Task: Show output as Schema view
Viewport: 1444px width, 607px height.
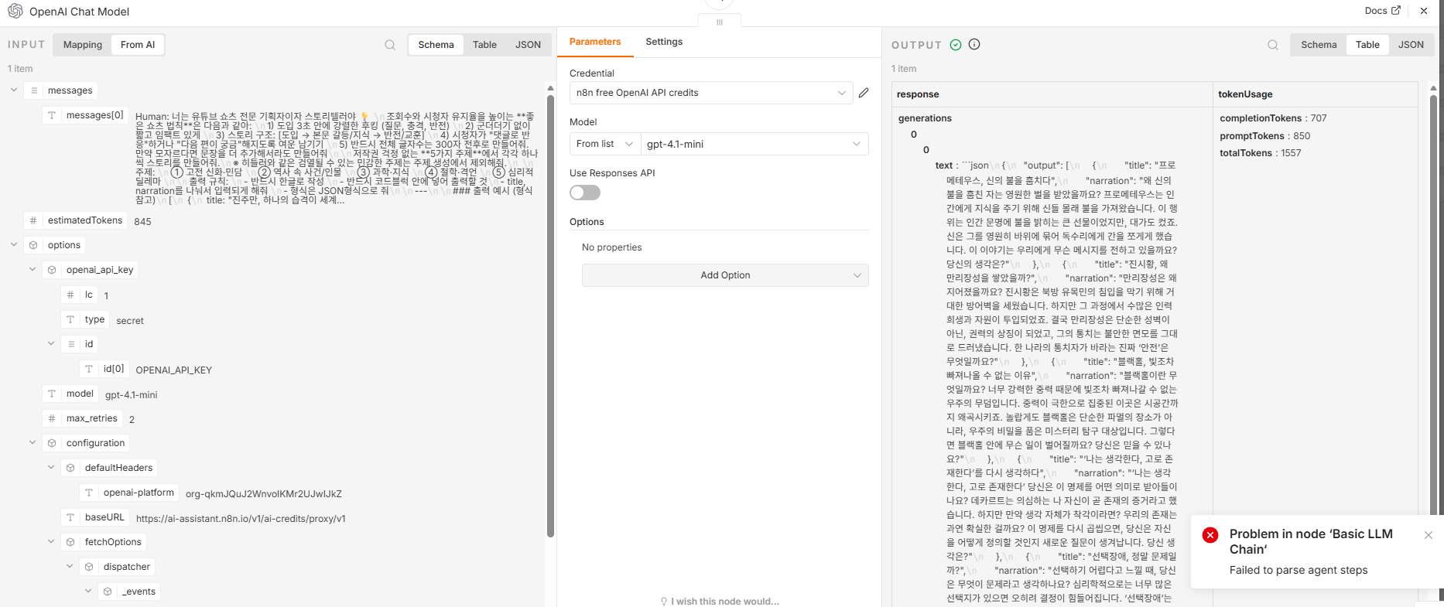Action: (1319, 45)
